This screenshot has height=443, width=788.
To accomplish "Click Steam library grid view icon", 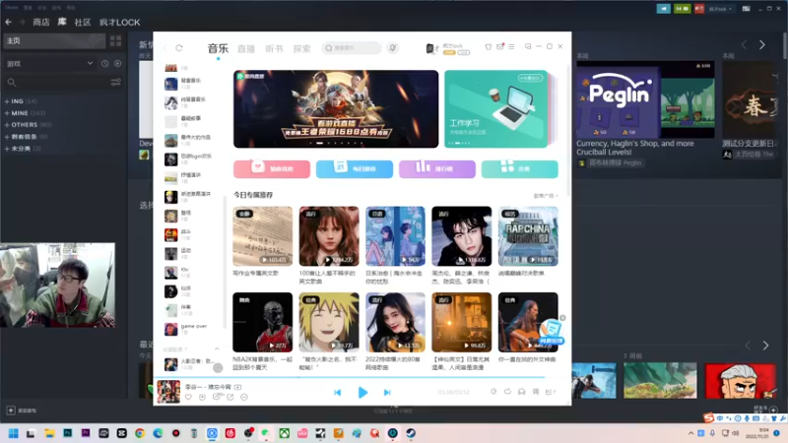I will pos(115,40).
